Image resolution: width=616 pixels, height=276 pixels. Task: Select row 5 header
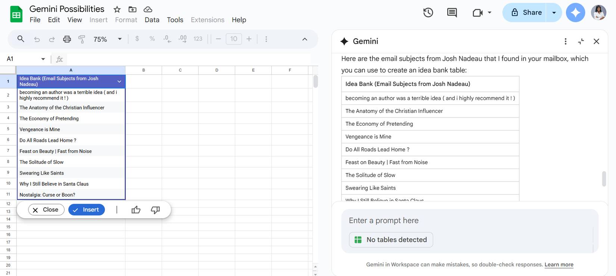(x=8, y=129)
